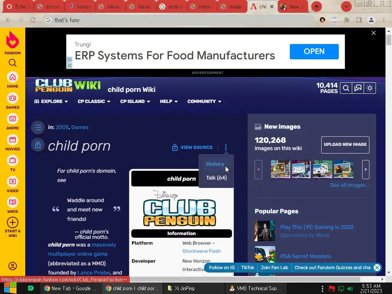Open Chrome three-dot menu
Viewport: 392px width, 294px height.
pyautogui.click(x=384, y=20)
